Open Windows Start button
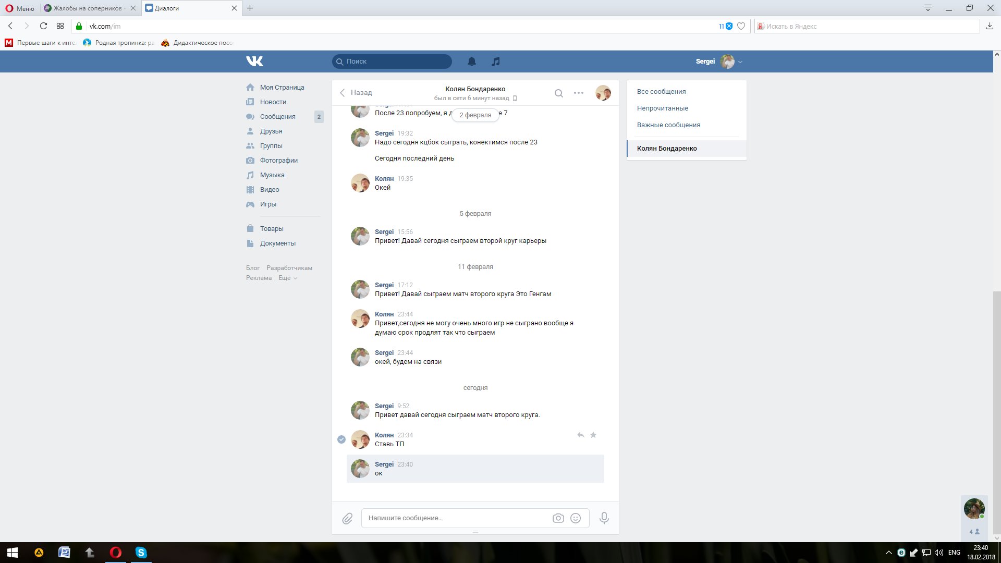 coord(13,553)
